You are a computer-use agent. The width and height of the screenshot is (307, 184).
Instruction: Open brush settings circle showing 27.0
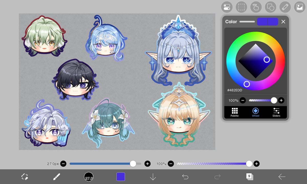tap(89, 177)
